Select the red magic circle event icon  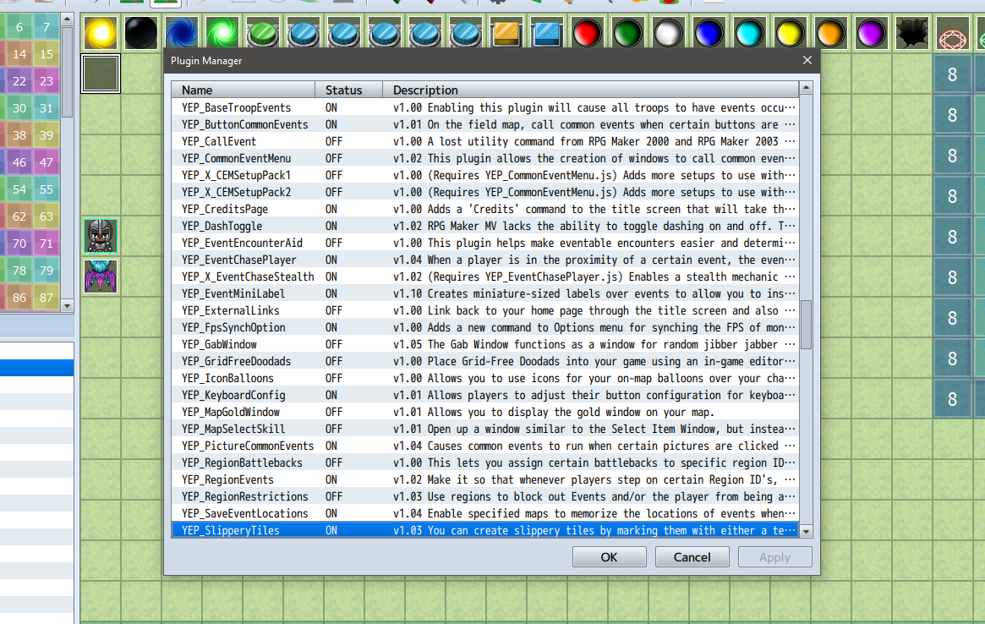pos(952,33)
